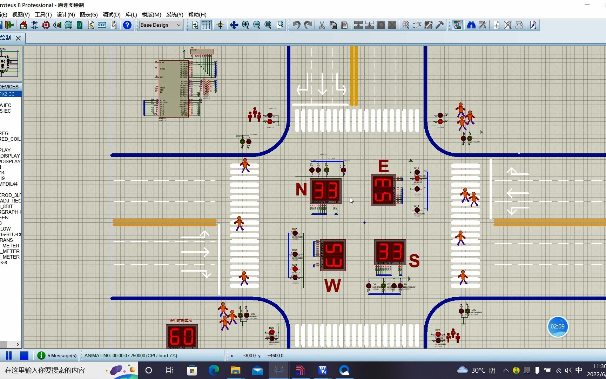Open the 工具(T) menu
Image resolution: width=606 pixels, height=379 pixels.
point(43,14)
